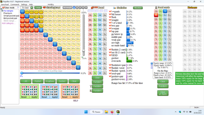This screenshot has width=204, height=115.
Task: Click the Pocket range button
Action: [x=38, y=81]
